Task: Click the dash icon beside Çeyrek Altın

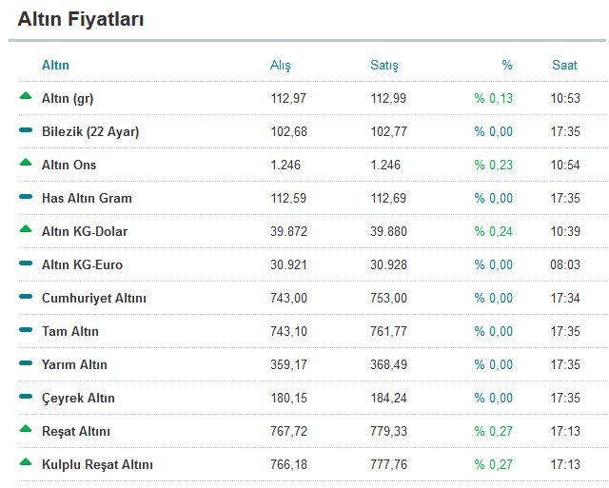Action: point(26,397)
